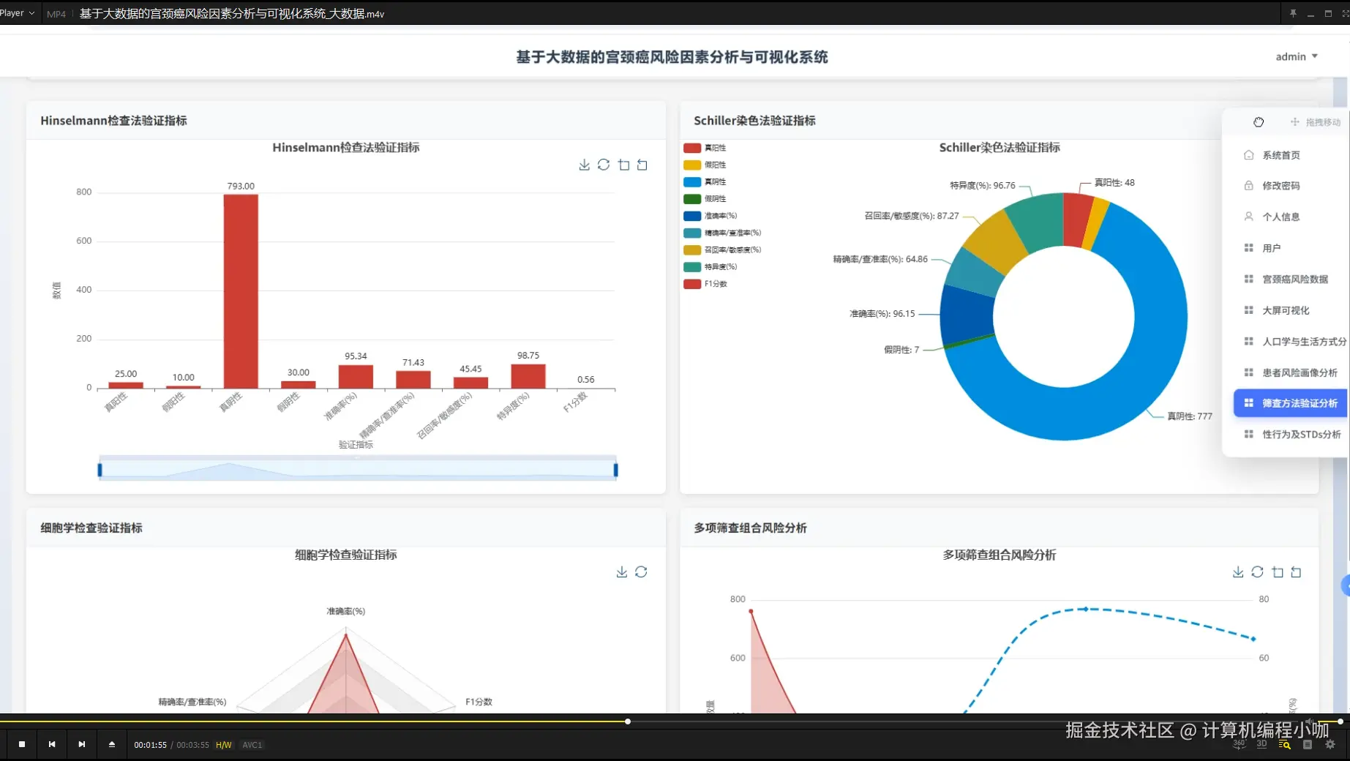Click the left handle of the data zoom slider
The width and height of the screenshot is (1350, 761).
click(100, 469)
